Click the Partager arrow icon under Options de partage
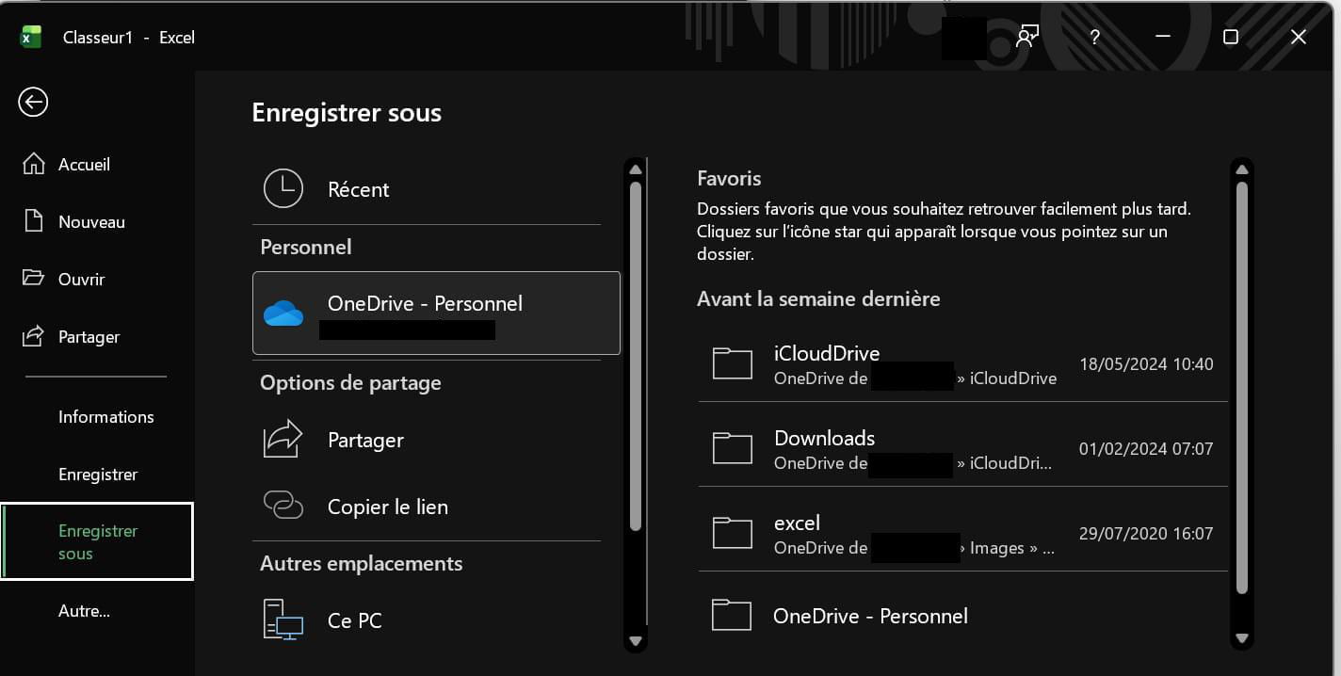Viewport: 1341px width, 676px height. 283,440
